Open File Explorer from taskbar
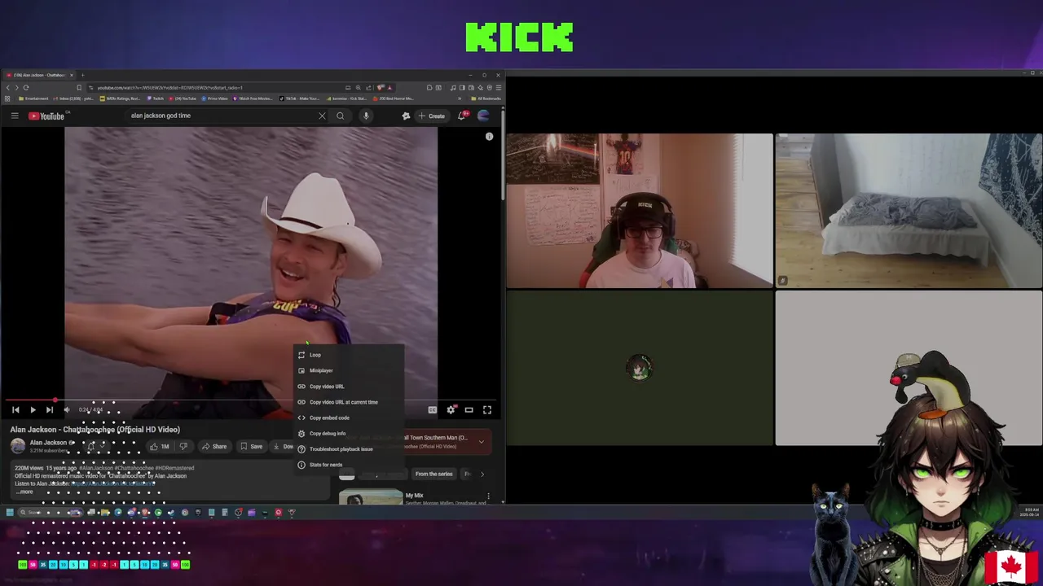 point(104,512)
